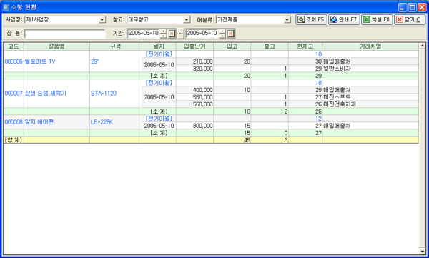Select the 삼생 드럼 세탁기 product row
Viewport: 429px width, 258px height.
46,94
